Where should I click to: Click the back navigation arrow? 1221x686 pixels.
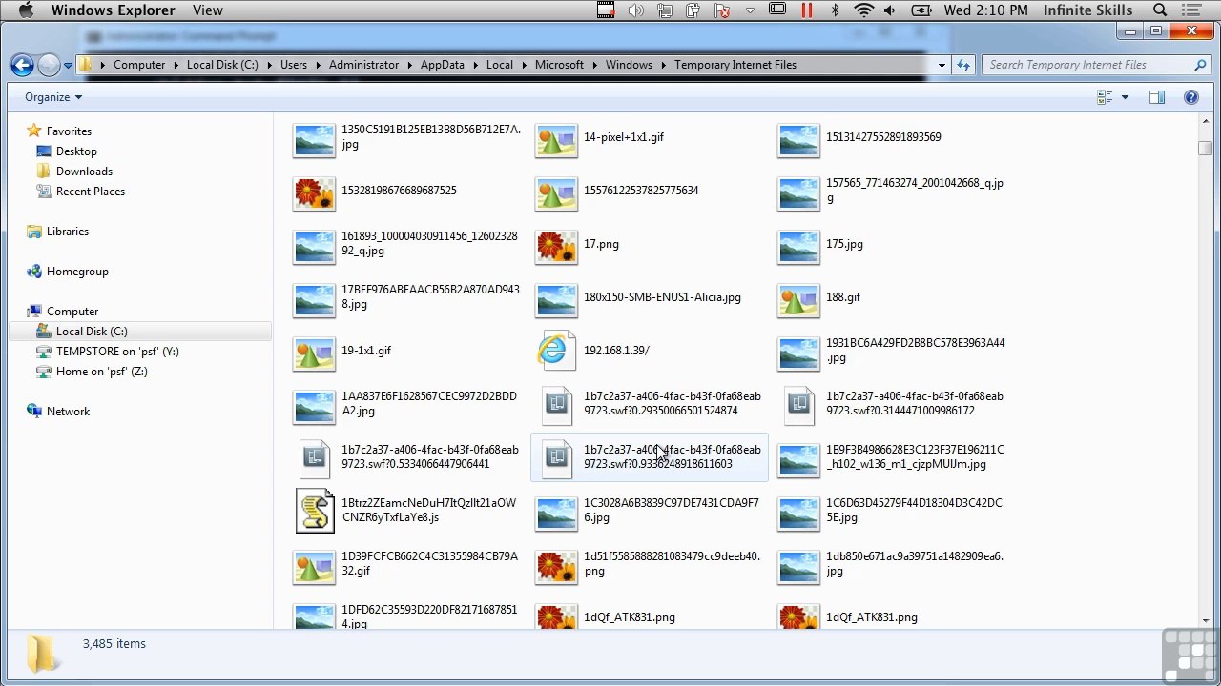22,65
